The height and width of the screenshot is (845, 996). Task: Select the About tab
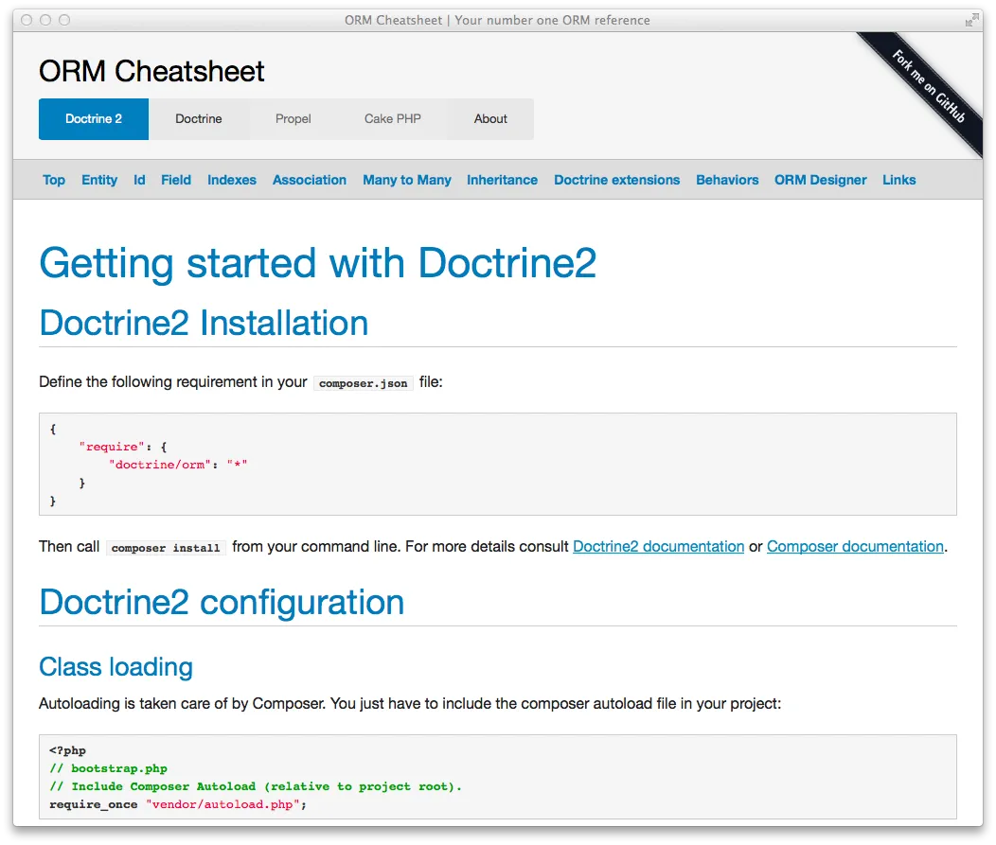point(490,118)
